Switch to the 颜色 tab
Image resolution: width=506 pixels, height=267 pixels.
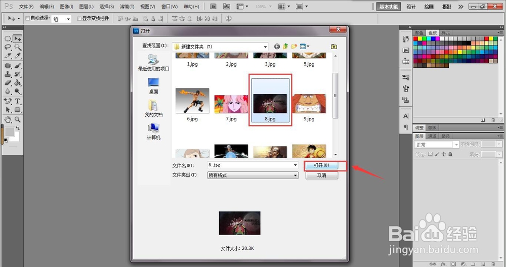419,33
